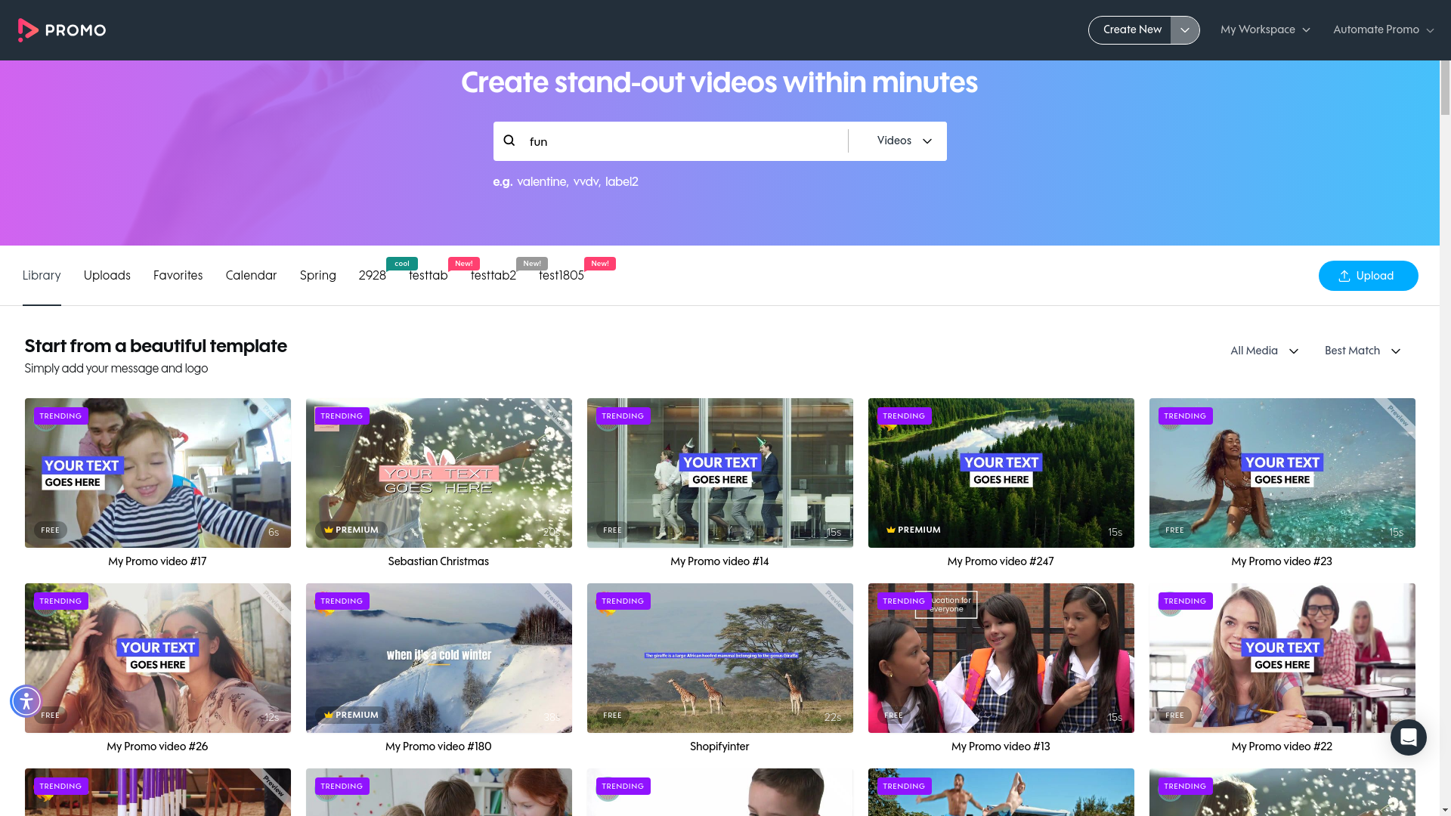
Task: Open the chat support bubble icon
Action: [x=1408, y=737]
